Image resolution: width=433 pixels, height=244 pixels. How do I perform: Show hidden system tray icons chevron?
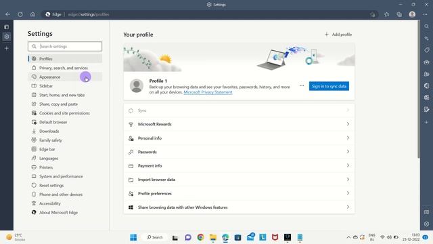[348, 237]
